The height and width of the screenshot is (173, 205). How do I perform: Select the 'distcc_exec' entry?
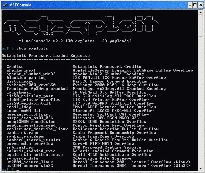[x=20, y=81]
